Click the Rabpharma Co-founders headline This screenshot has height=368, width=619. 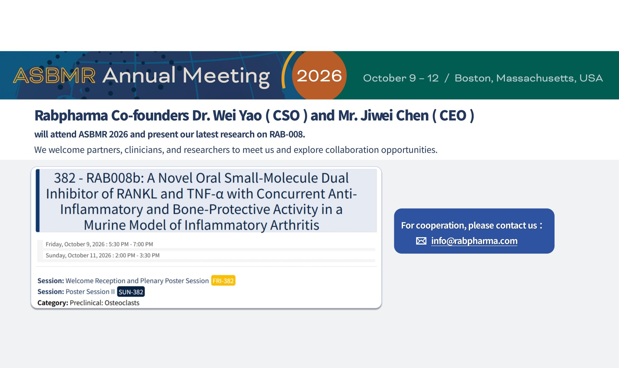(x=254, y=115)
